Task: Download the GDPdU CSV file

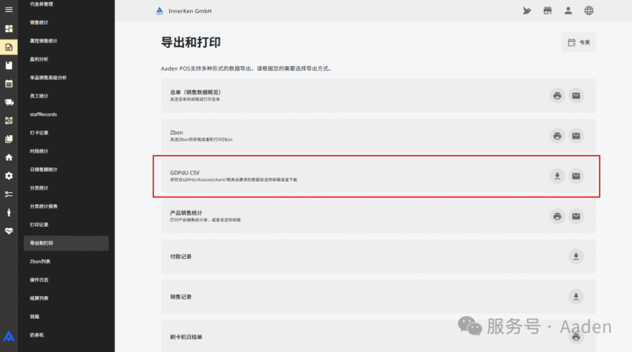Action: point(557,176)
